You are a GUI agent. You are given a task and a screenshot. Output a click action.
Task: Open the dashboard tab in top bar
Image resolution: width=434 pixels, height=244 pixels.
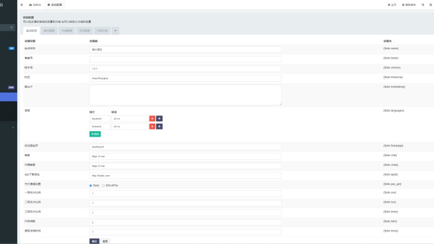tap(35, 5)
